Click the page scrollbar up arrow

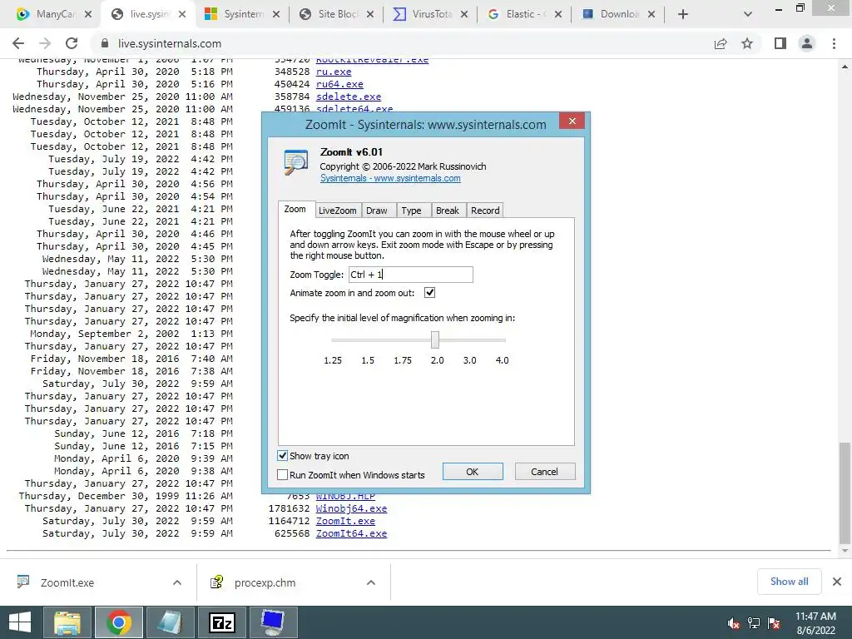(x=845, y=67)
